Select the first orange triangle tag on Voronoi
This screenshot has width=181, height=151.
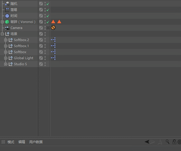53,22
